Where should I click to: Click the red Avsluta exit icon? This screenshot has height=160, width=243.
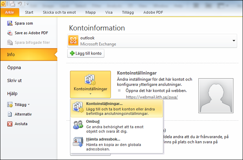coord(10,124)
